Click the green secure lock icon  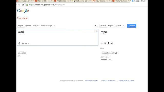click(x=27, y=5)
